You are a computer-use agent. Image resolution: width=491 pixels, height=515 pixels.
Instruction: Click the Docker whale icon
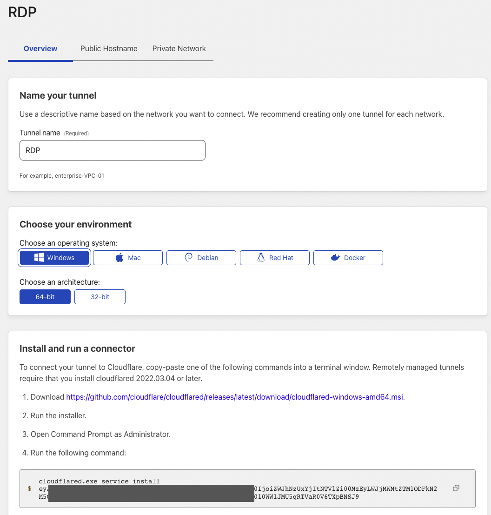click(x=336, y=258)
